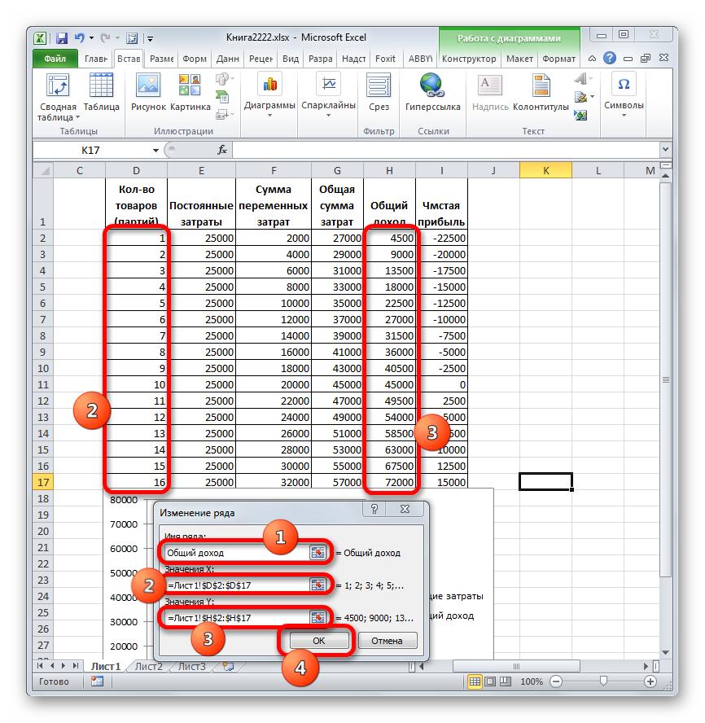This screenshot has width=705, height=723.
Task: Switch to the Данные ribbon tab
Action: (x=228, y=59)
